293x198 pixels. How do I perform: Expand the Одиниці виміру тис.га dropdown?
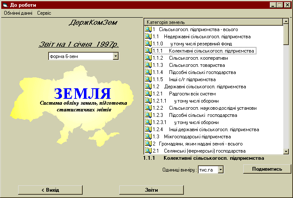point(220,169)
